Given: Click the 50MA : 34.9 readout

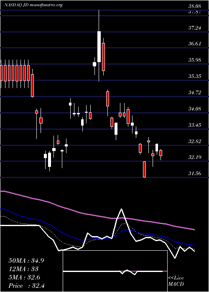Looking at the screenshot, I should pyautogui.click(x=26, y=261).
